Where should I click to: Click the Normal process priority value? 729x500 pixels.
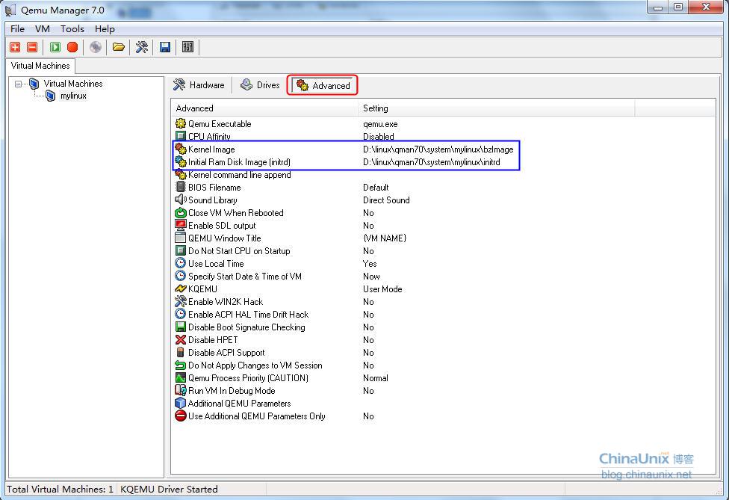pos(375,378)
